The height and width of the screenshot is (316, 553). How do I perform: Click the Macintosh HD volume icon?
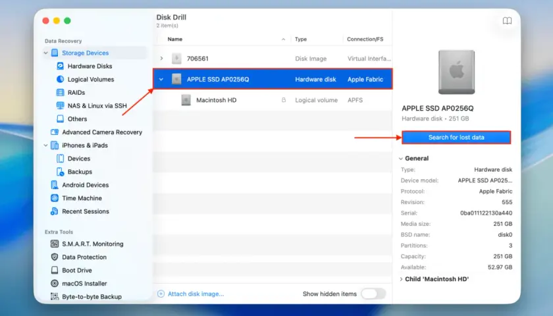coord(186,100)
